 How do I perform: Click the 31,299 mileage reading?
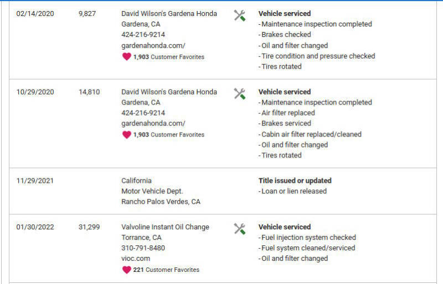coord(89,227)
